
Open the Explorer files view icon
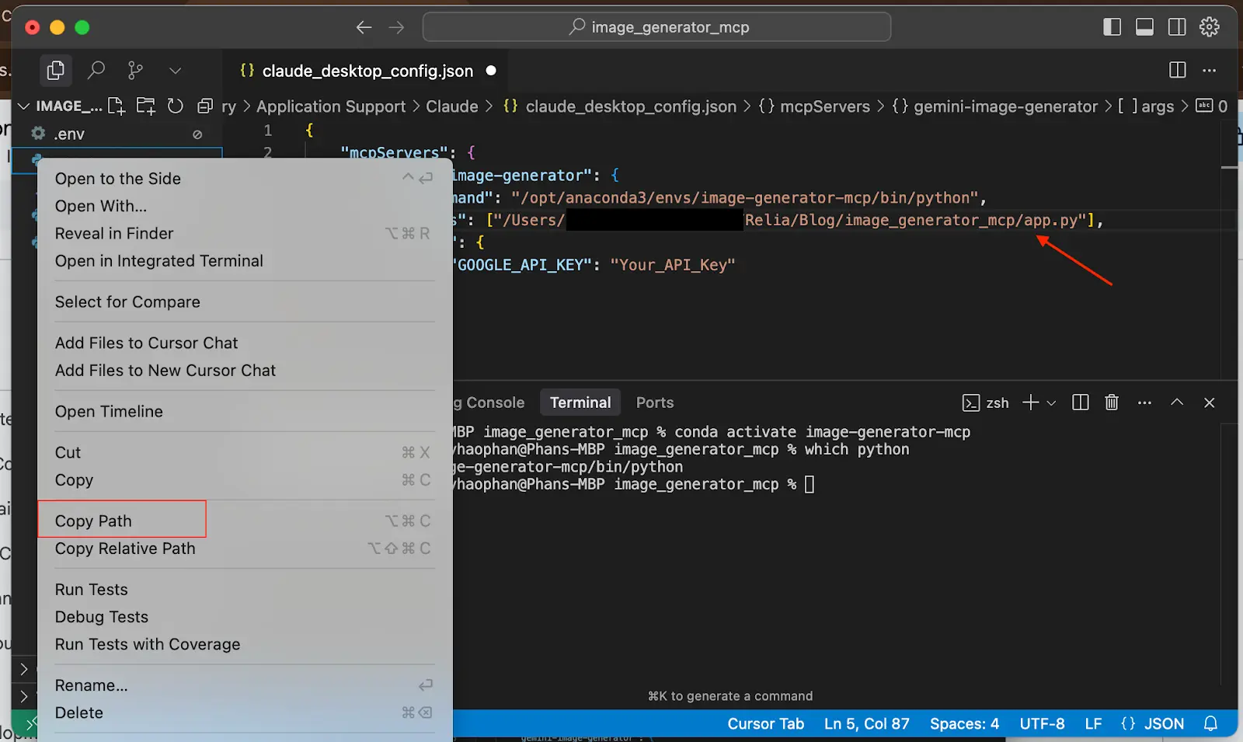coord(55,71)
